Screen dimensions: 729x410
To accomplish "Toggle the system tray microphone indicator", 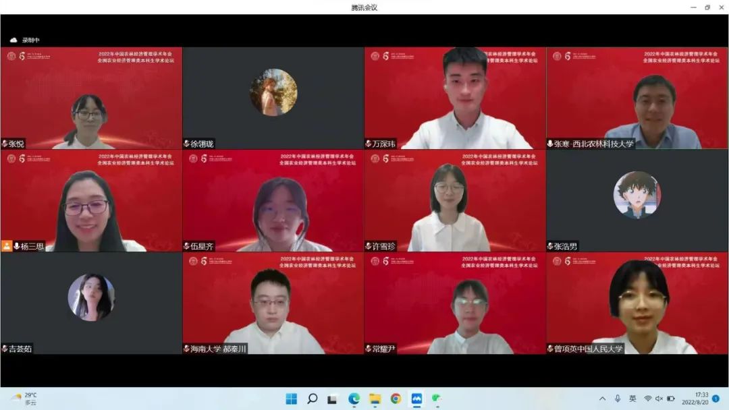I will 617,399.
